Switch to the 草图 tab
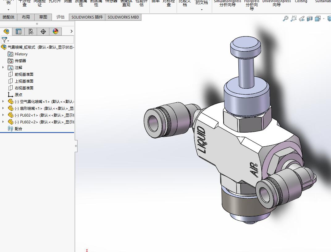The width and height of the screenshot is (331, 252). coord(43,17)
